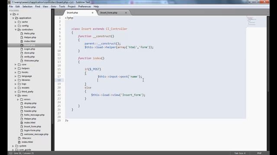Click the status bar panel switcher icon

pyautogui.click(x=11, y=153)
